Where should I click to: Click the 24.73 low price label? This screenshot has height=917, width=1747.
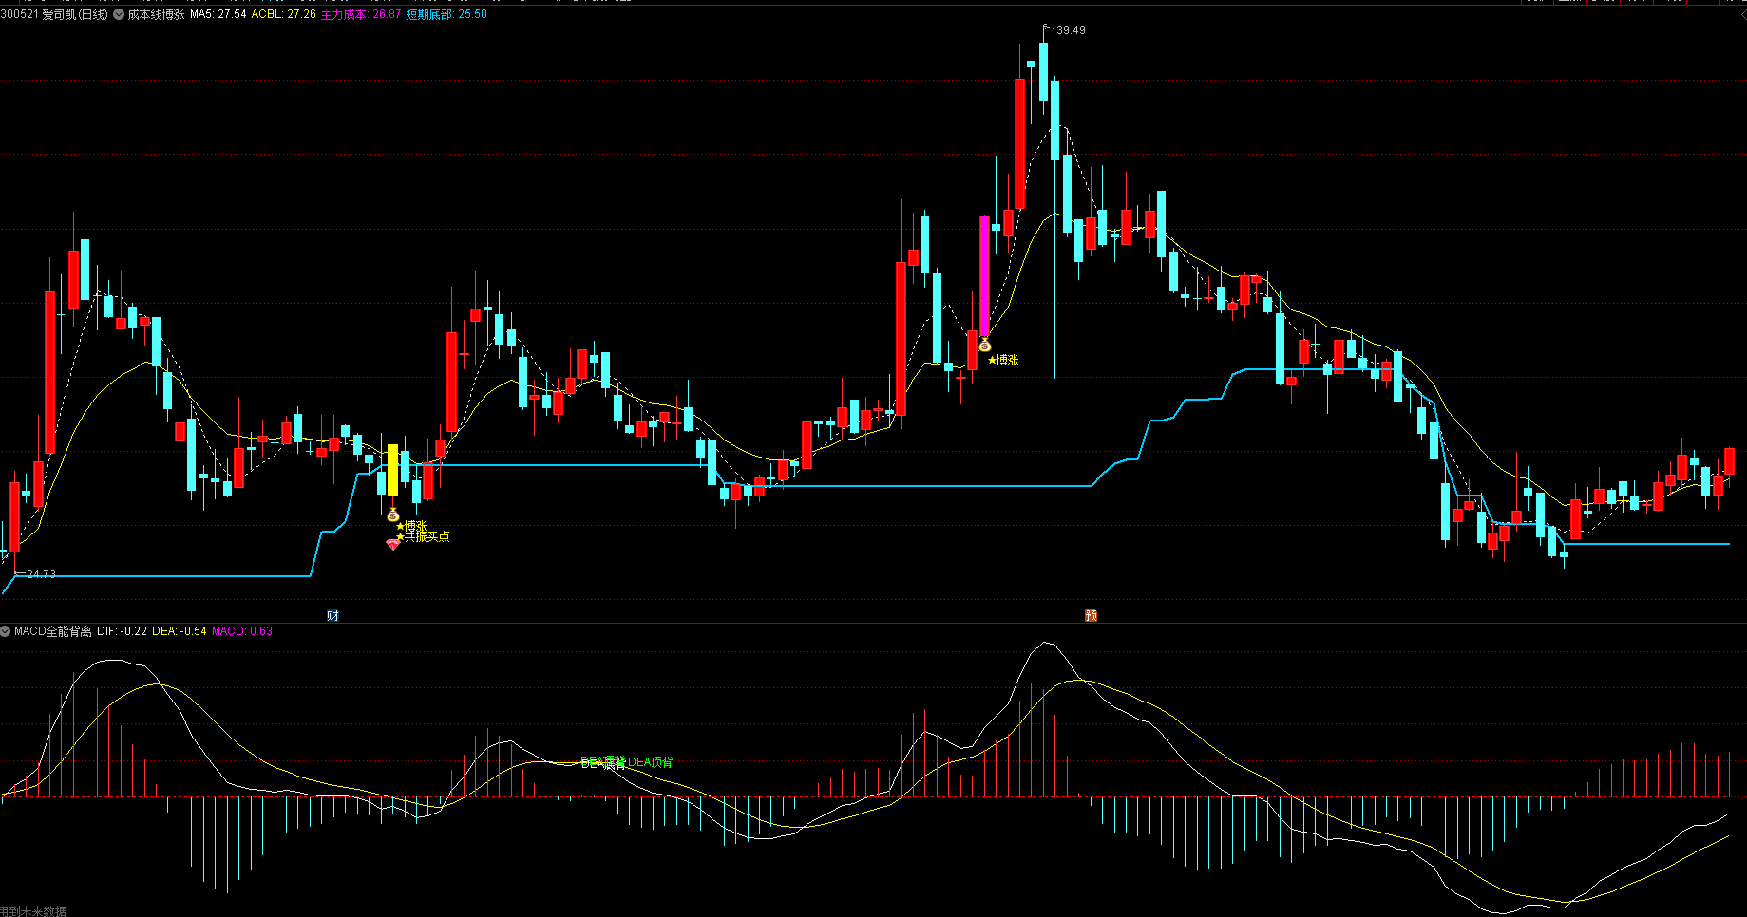(41, 574)
